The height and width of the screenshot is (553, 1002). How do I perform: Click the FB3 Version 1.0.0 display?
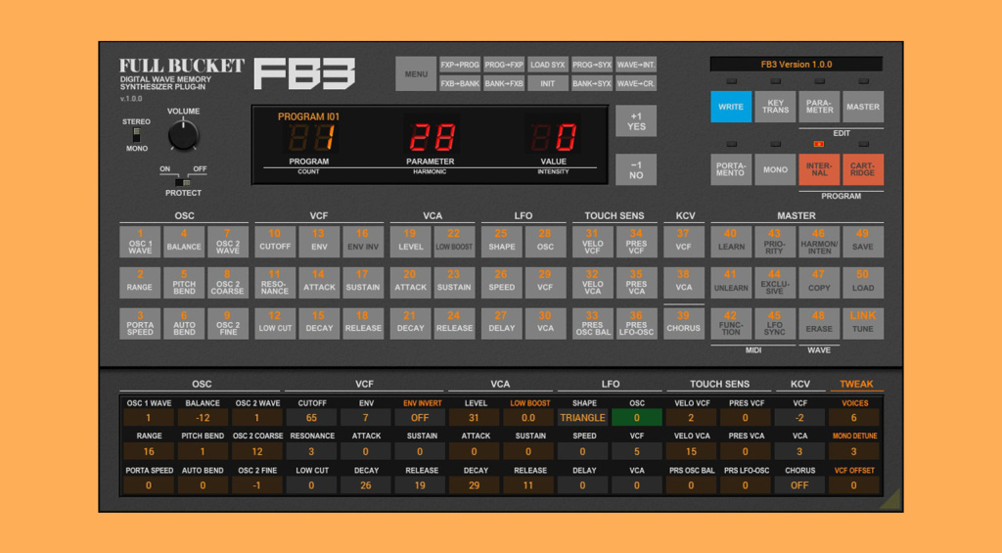coord(797,64)
